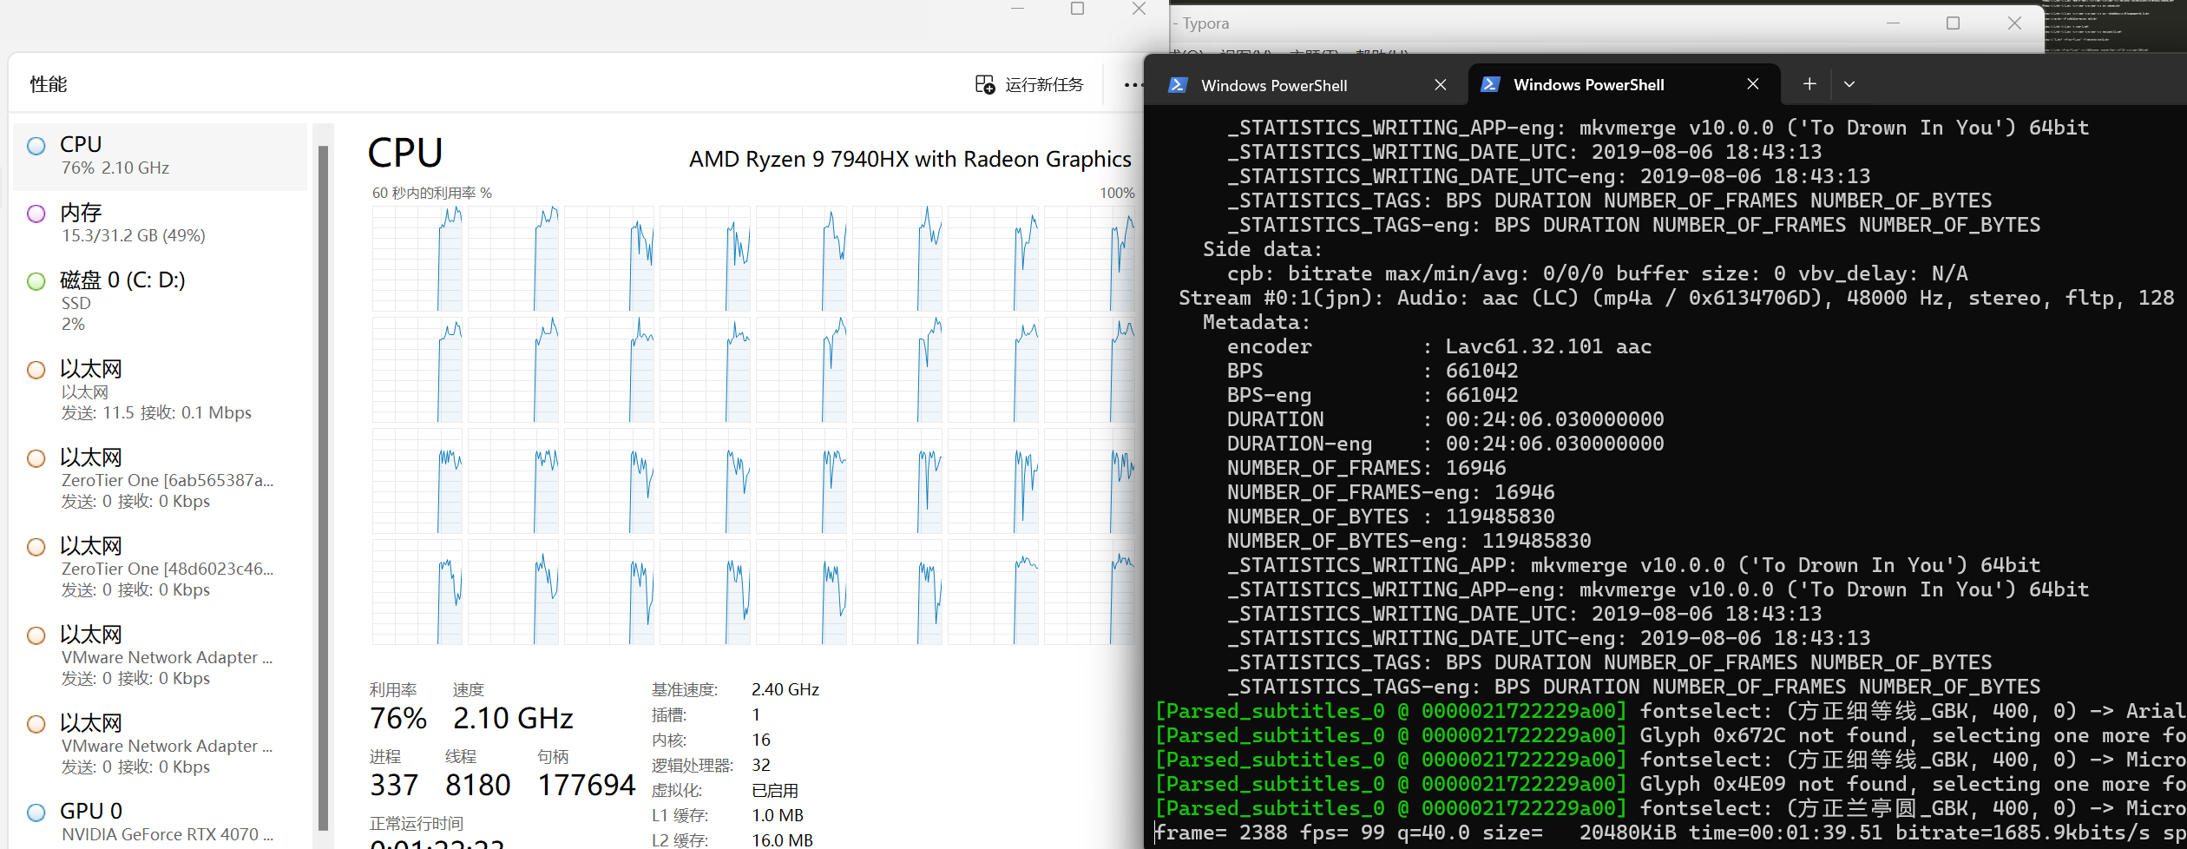2187x849 pixels.
Task: Click GPU 0 circle icon
Action: tap(36, 813)
